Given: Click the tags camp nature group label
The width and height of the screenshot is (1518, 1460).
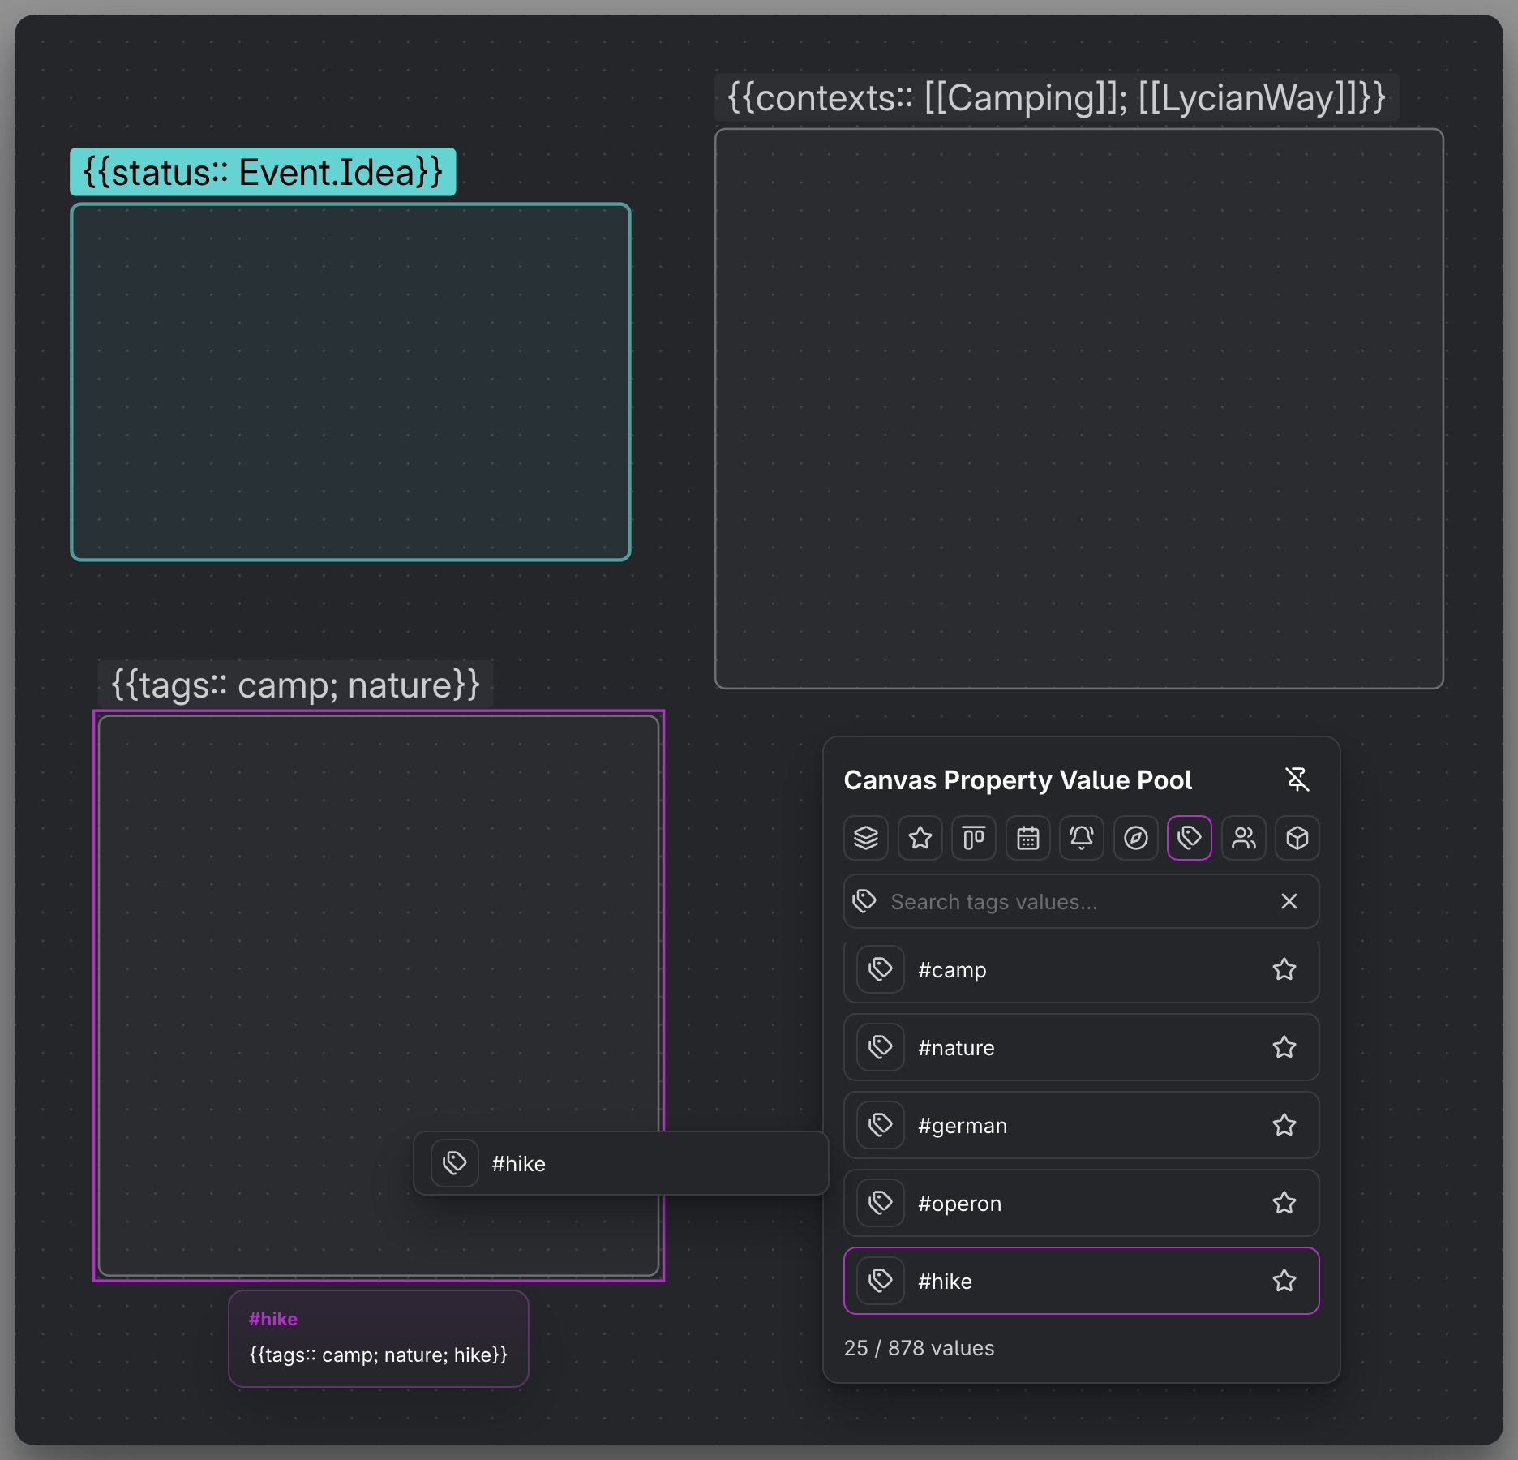Looking at the screenshot, I should pyautogui.click(x=295, y=685).
